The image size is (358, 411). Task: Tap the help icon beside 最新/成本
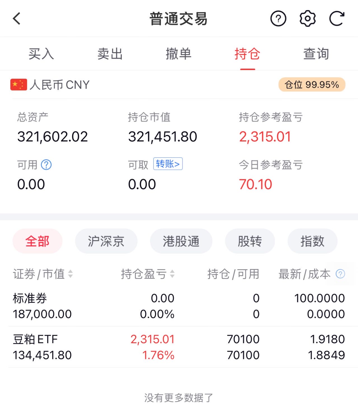click(x=340, y=274)
